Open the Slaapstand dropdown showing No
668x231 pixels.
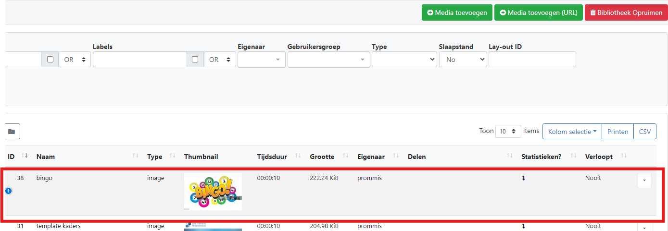click(462, 60)
